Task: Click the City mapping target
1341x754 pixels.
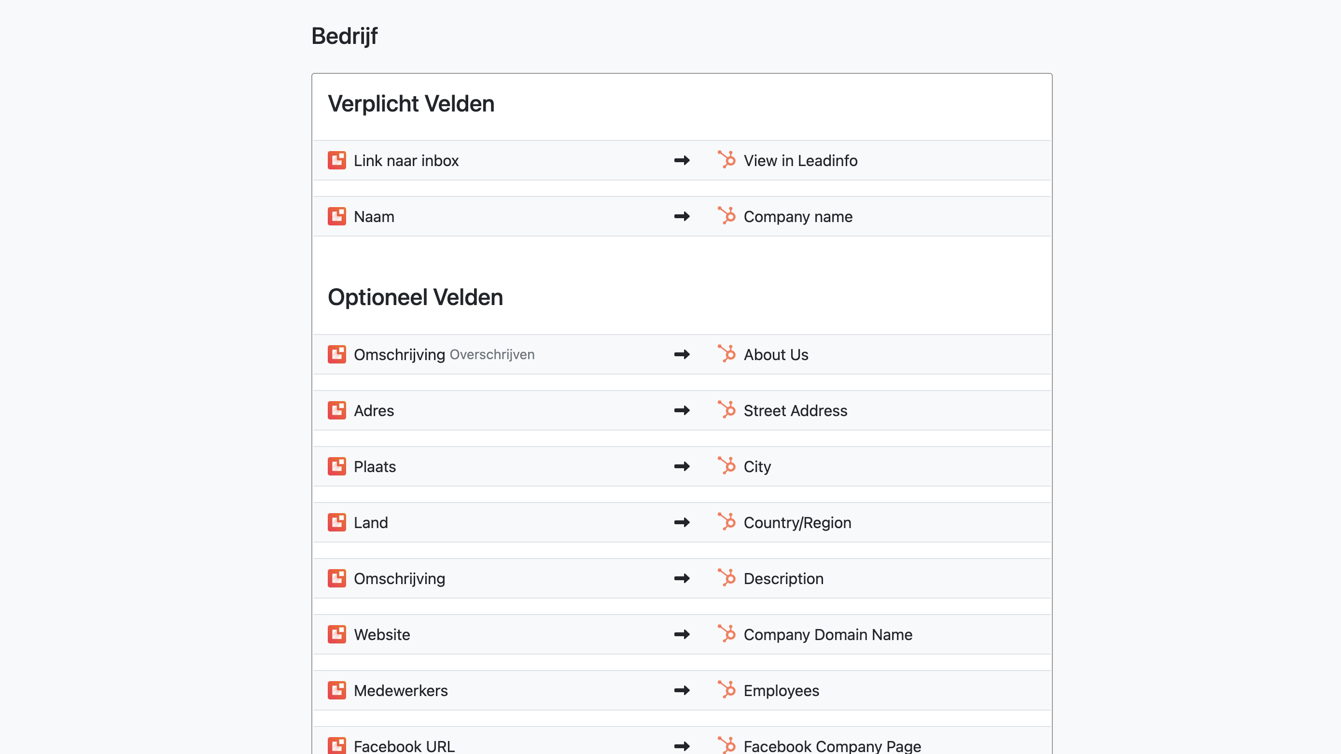Action: (757, 467)
